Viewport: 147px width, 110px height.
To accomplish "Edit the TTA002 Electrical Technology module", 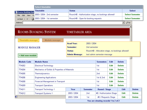I will click(x=111, y=66).
